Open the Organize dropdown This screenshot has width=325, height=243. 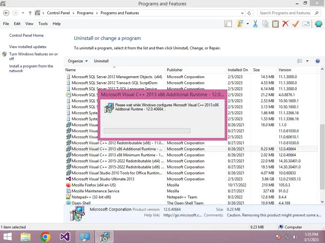pyautogui.click(x=78, y=61)
